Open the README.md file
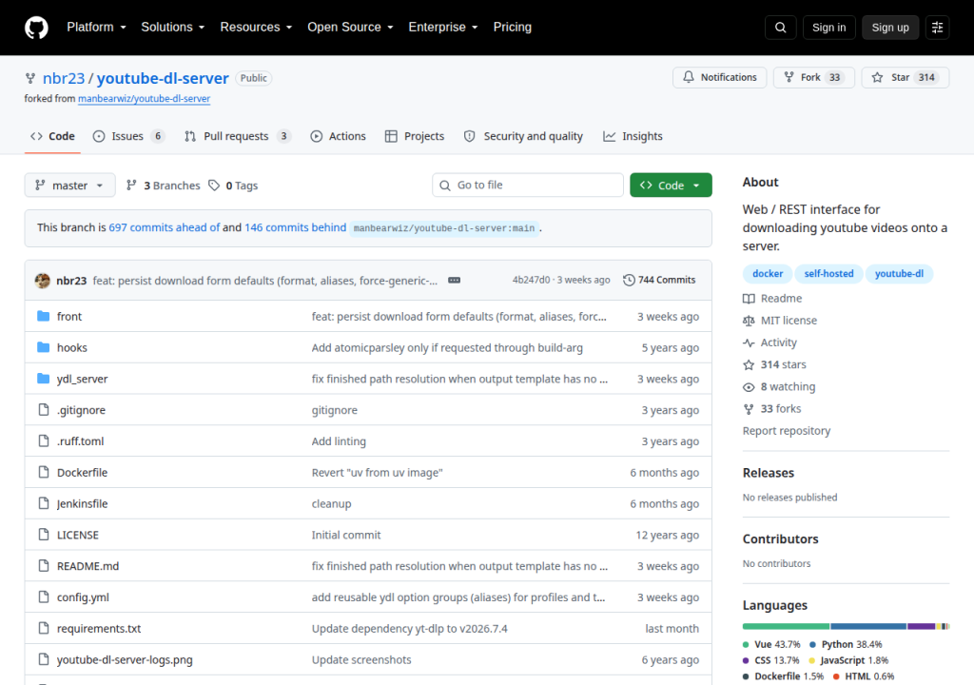Viewport: 974px width, 685px height. tap(88, 566)
